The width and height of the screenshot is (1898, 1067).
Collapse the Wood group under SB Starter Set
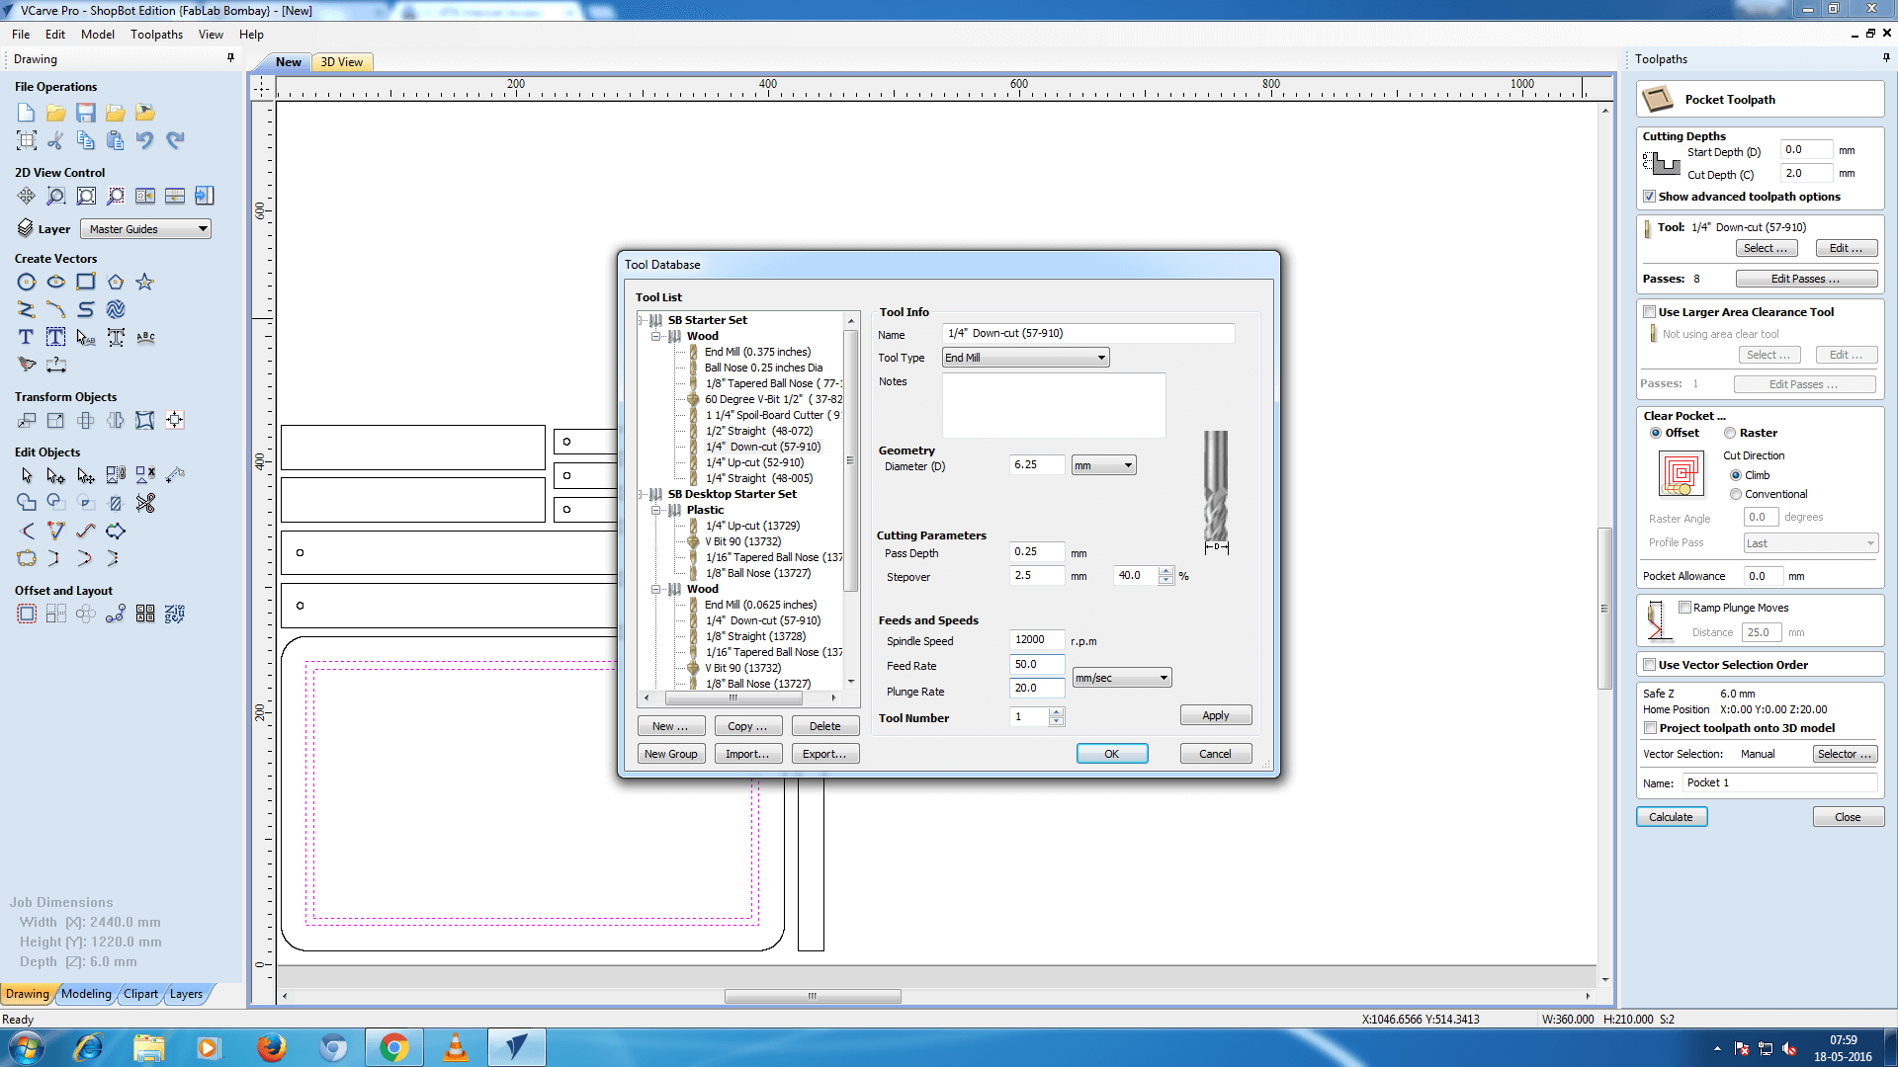[655, 336]
